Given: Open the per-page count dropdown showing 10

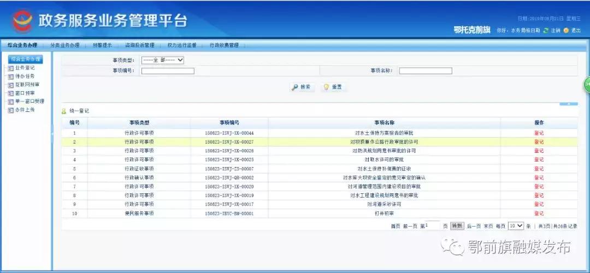Looking at the screenshot, I should (x=516, y=226).
